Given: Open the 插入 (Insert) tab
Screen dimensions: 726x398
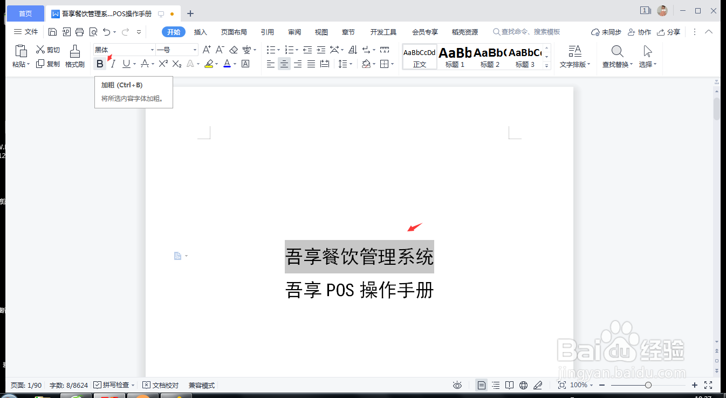Looking at the screenshot, I should tap(201, 32).
